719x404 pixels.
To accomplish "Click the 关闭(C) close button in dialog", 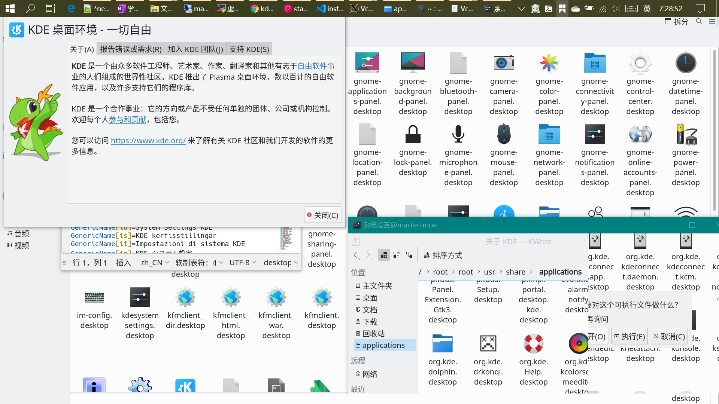I will click(322, 215).
